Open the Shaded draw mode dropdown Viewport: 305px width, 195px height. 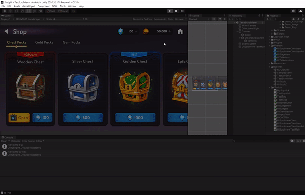(x=199, y=19)
